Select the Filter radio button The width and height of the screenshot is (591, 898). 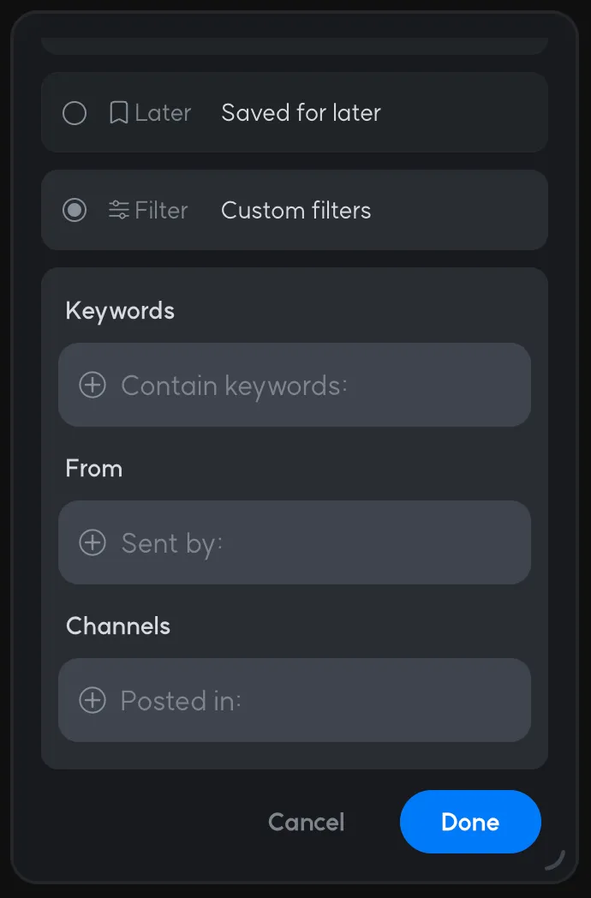(75, 210)
